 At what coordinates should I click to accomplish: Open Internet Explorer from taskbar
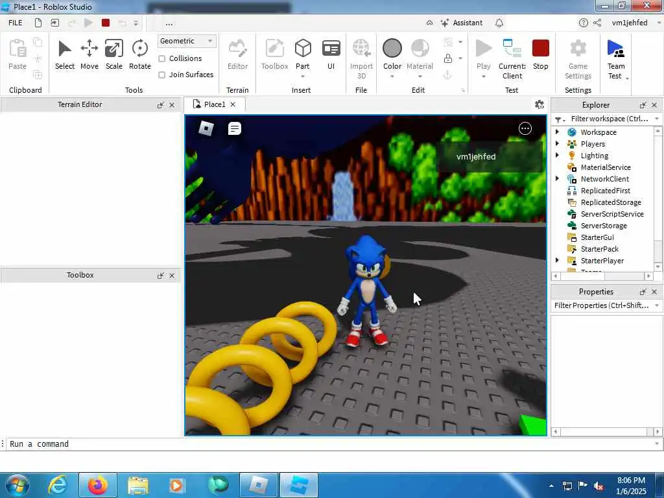pos(58,485)
